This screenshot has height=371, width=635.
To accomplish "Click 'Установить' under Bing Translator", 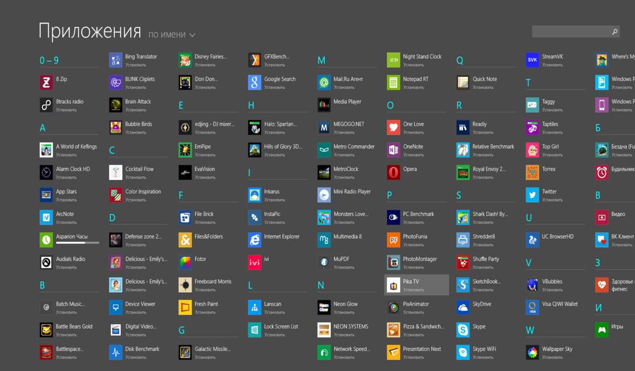I will pyautogui.click(x=135, y=65).
